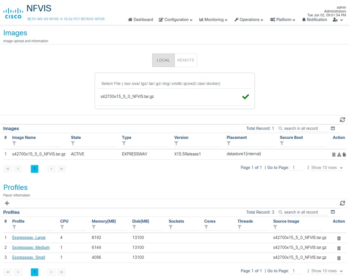Screen dimensions: 349x280
Task: Open file details icon for the Expressway image
Action: click(344, 155)
